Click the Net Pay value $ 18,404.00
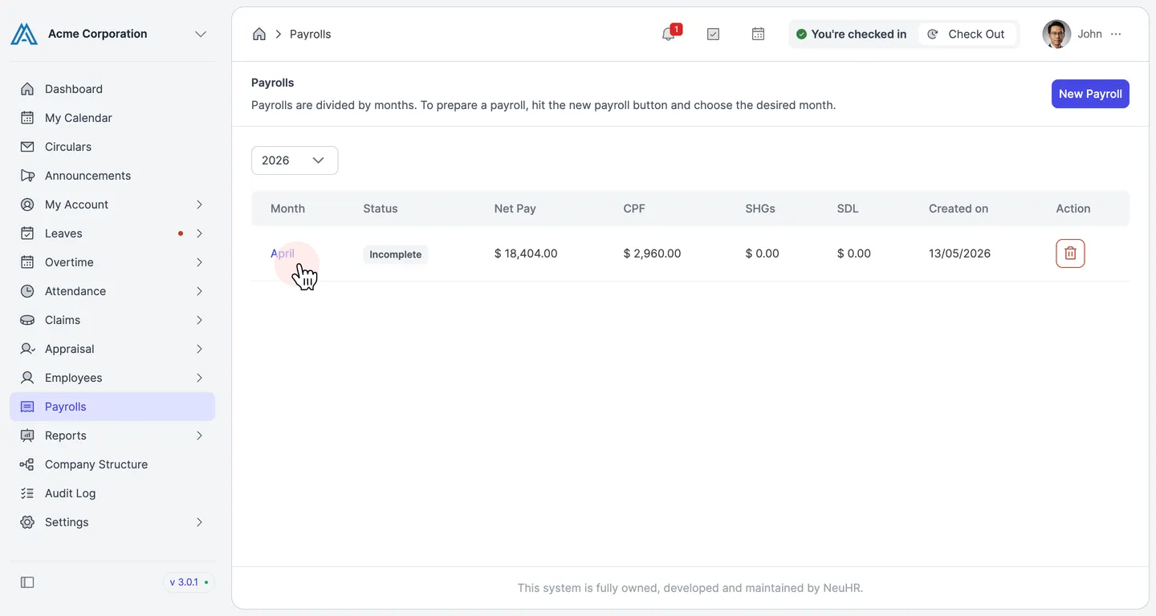 (x=526, y=253)
